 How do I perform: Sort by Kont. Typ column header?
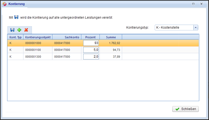[15, 37]
